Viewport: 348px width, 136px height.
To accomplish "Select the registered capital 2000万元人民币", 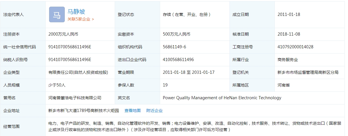I will [x=63, y=34].
